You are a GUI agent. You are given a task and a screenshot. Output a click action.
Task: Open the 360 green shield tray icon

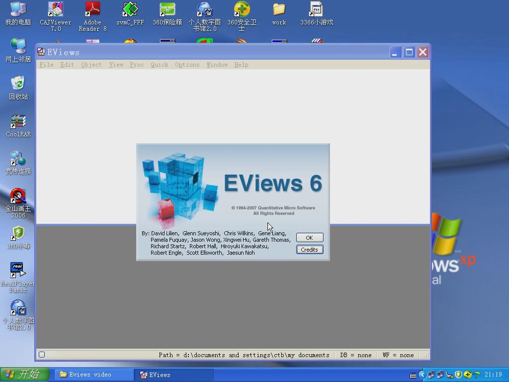(x=458, y=375)
